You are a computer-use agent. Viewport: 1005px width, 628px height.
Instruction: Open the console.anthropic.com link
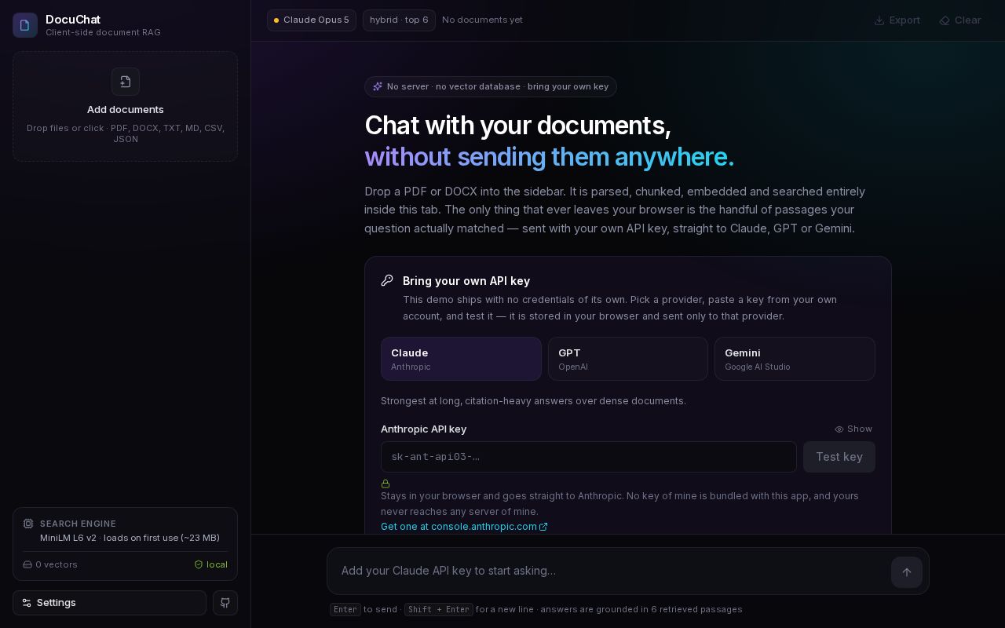tap(464, 527)
